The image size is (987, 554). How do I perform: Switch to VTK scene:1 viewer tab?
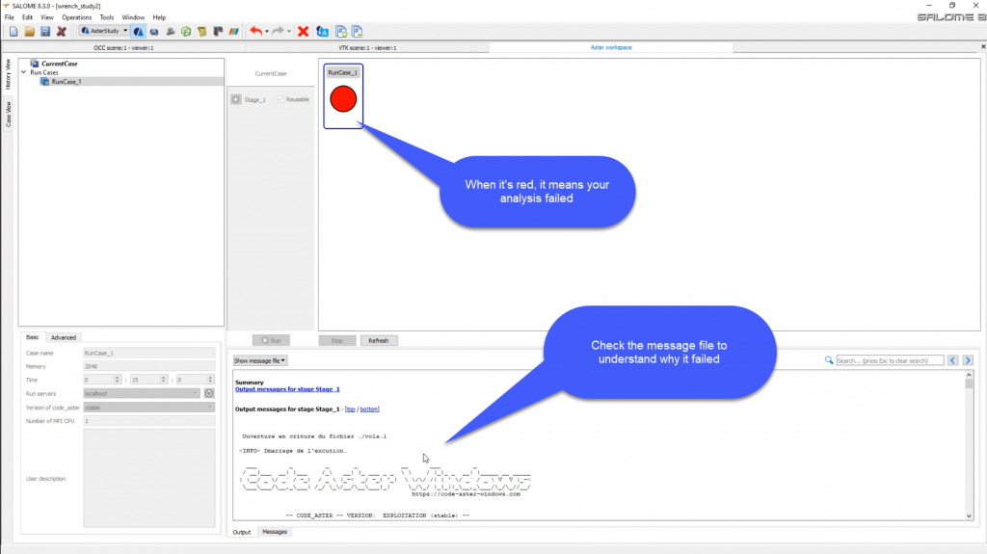point(367,48)
